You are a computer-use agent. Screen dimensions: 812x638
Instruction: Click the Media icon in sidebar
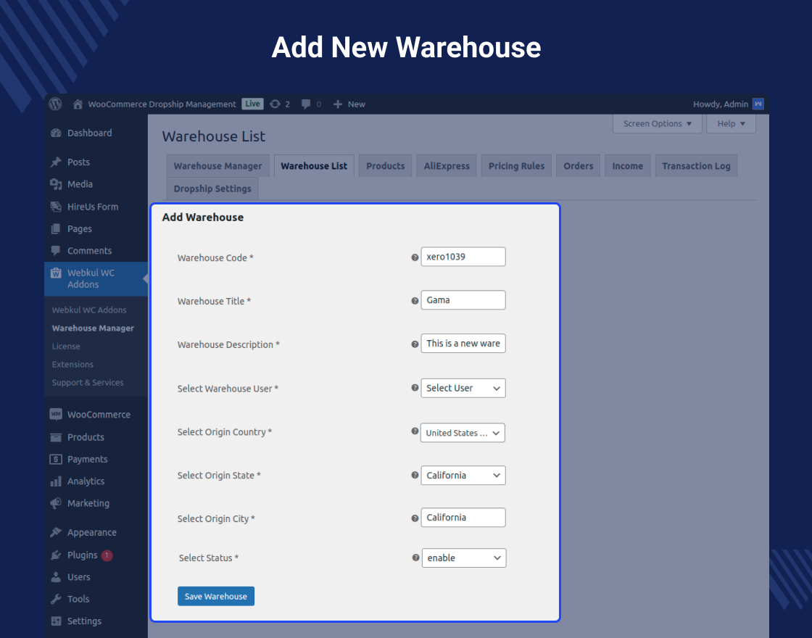[x=56, y=184]
